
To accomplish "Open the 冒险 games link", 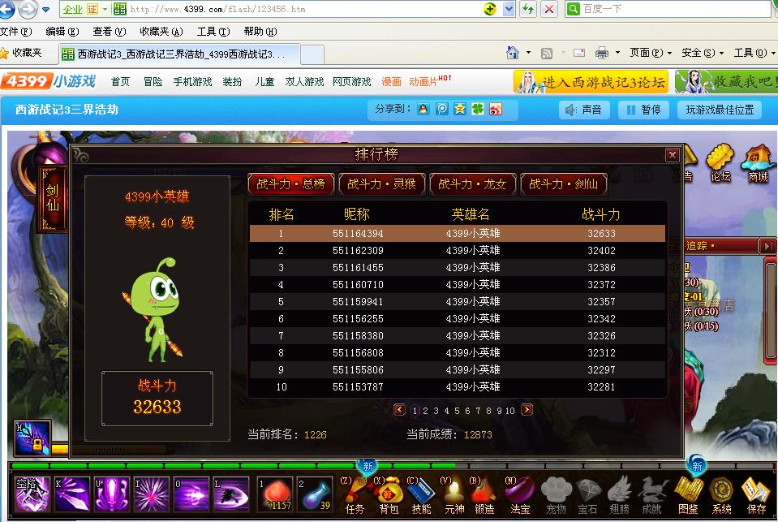I will (153, 82).
